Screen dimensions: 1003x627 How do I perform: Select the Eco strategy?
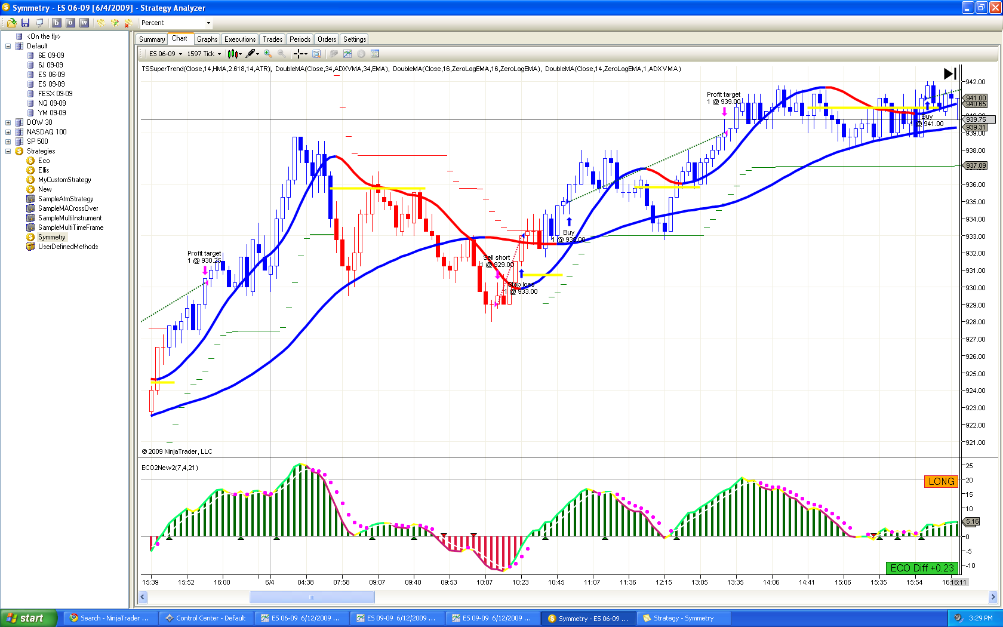[x=44, y=161]
